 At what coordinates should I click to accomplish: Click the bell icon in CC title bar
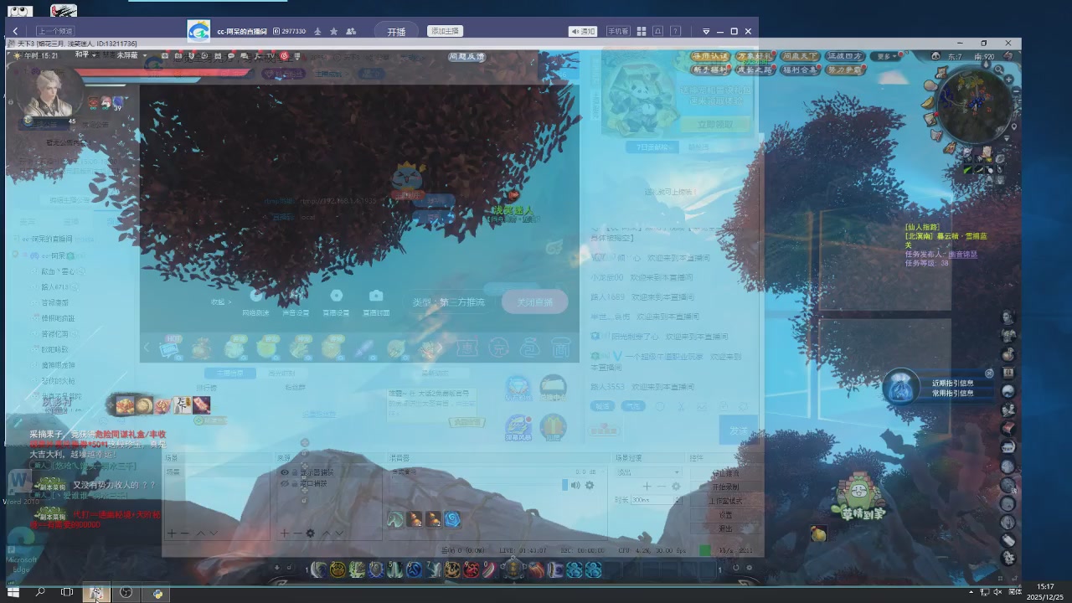tap(658, 32)
